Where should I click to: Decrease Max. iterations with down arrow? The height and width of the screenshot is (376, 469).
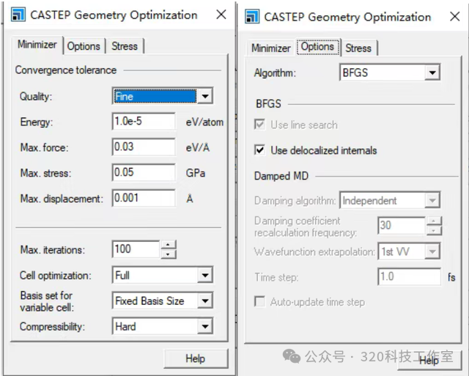coord(169,254)
